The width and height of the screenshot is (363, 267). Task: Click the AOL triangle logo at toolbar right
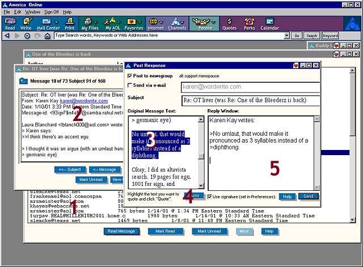352,24
